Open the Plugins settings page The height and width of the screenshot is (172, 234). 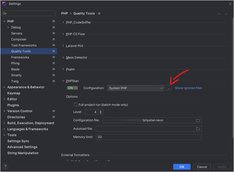(13, 105)
